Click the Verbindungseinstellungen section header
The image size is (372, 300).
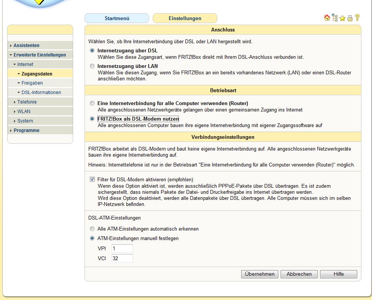coord(223,137)
